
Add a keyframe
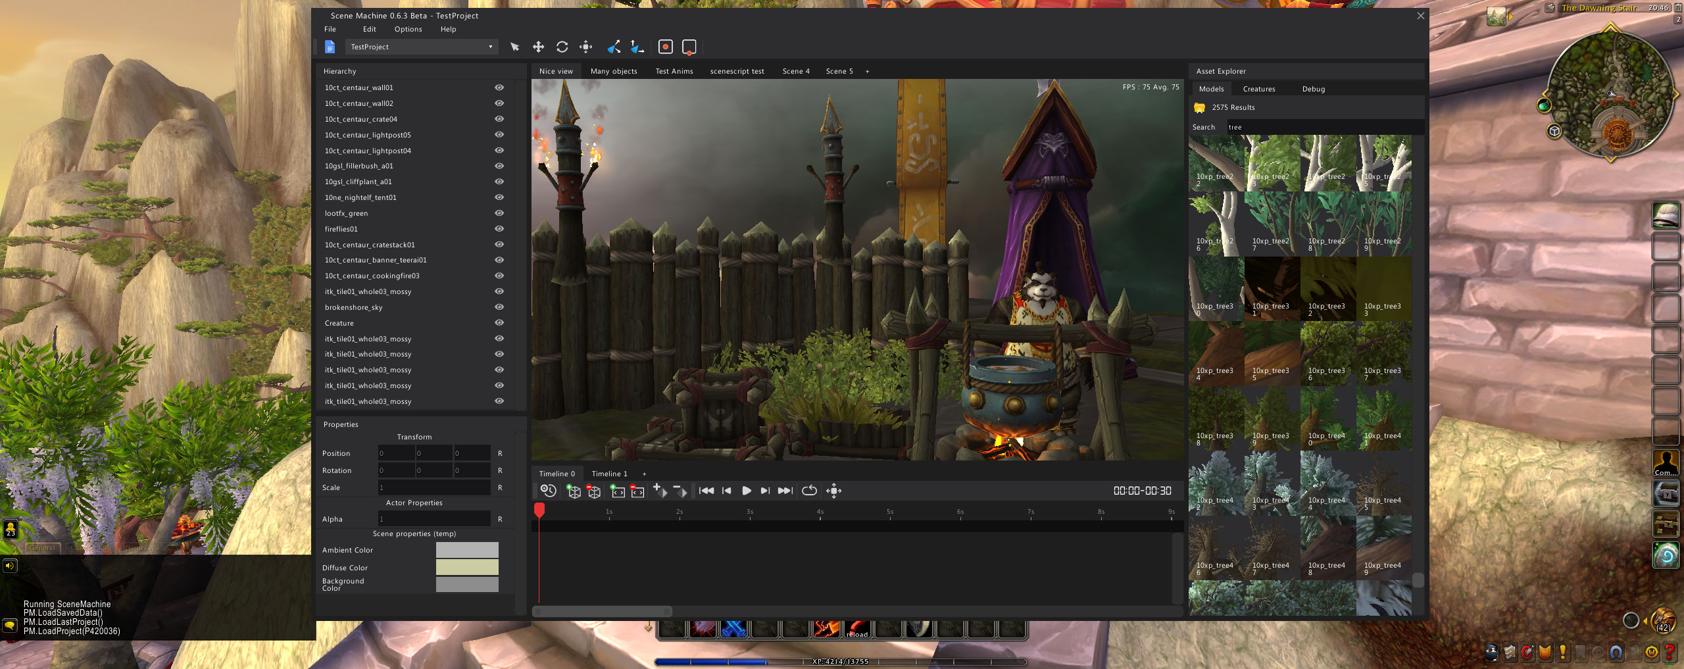point(660,491)
